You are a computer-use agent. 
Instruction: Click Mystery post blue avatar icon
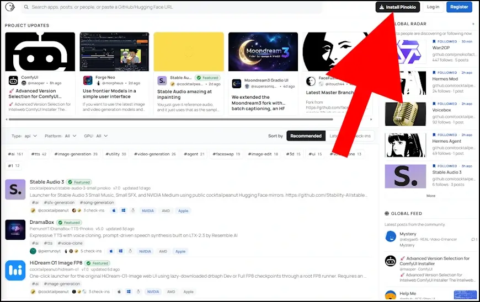click(x=391, y=236)
